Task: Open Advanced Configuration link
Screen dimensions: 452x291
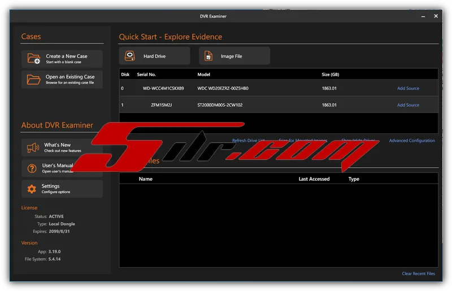Action: [412, 141]
